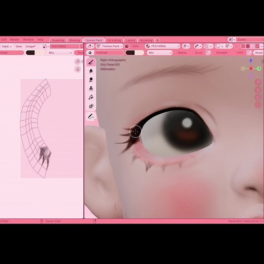Switch to the Layout workspace tab
The height and width of the screenshot is (264, 264).
130,40
